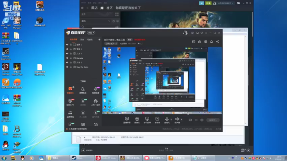287x161 pixels.
Task: Click the record video icon in bottom bar
Action: tap(190, 120)
